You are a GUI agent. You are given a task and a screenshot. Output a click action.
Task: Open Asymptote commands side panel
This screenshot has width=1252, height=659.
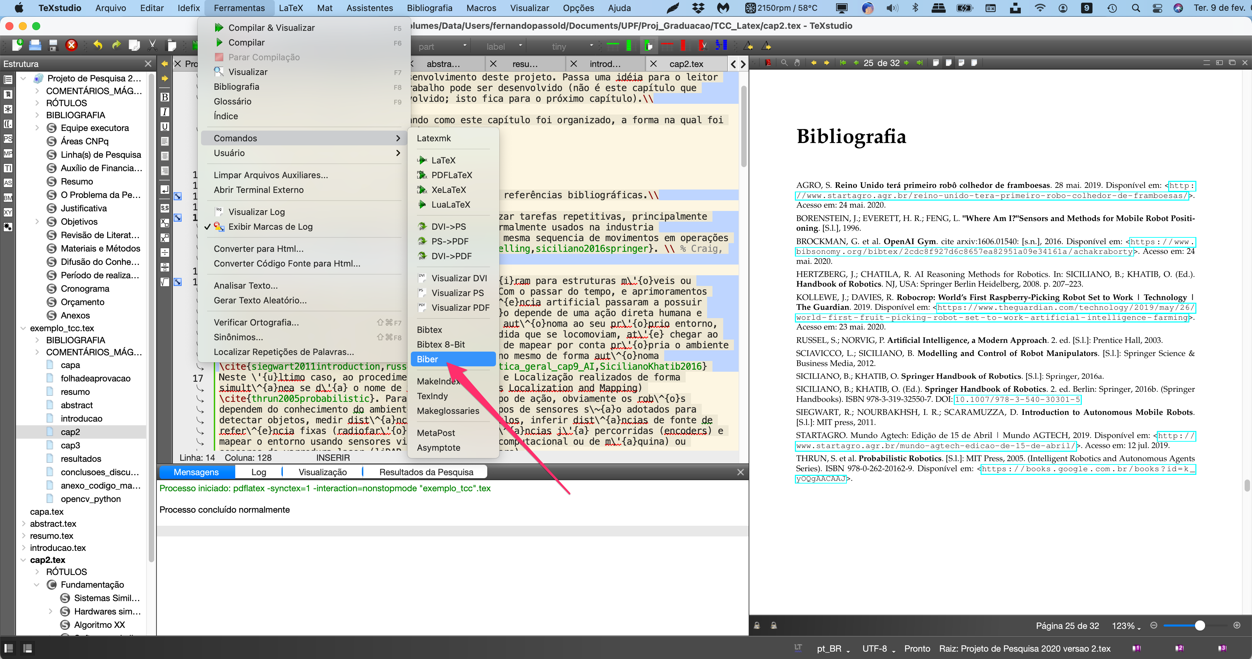tap(8, 182)
